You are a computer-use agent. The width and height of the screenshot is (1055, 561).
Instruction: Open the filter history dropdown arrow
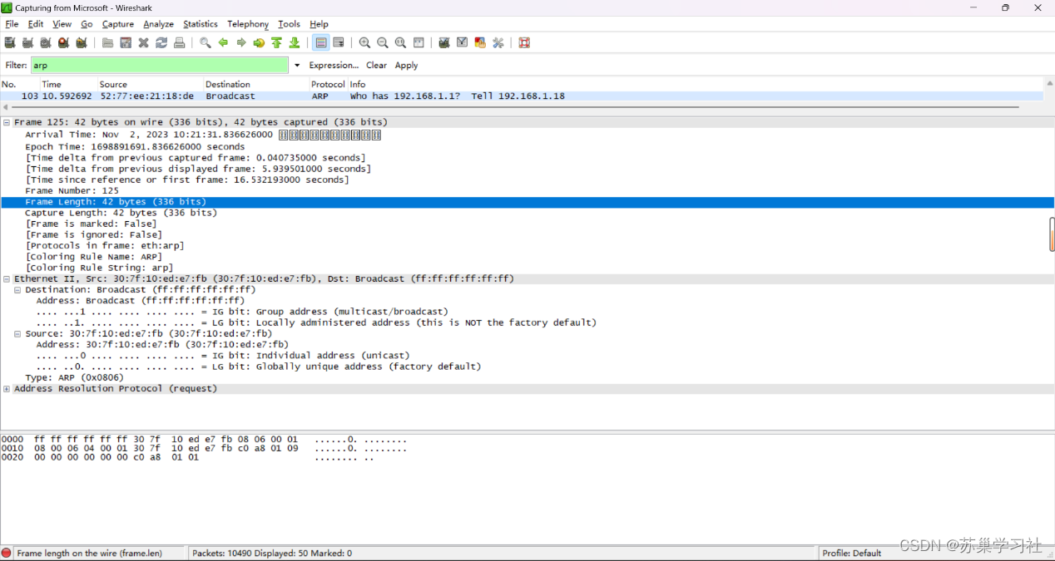297,65
